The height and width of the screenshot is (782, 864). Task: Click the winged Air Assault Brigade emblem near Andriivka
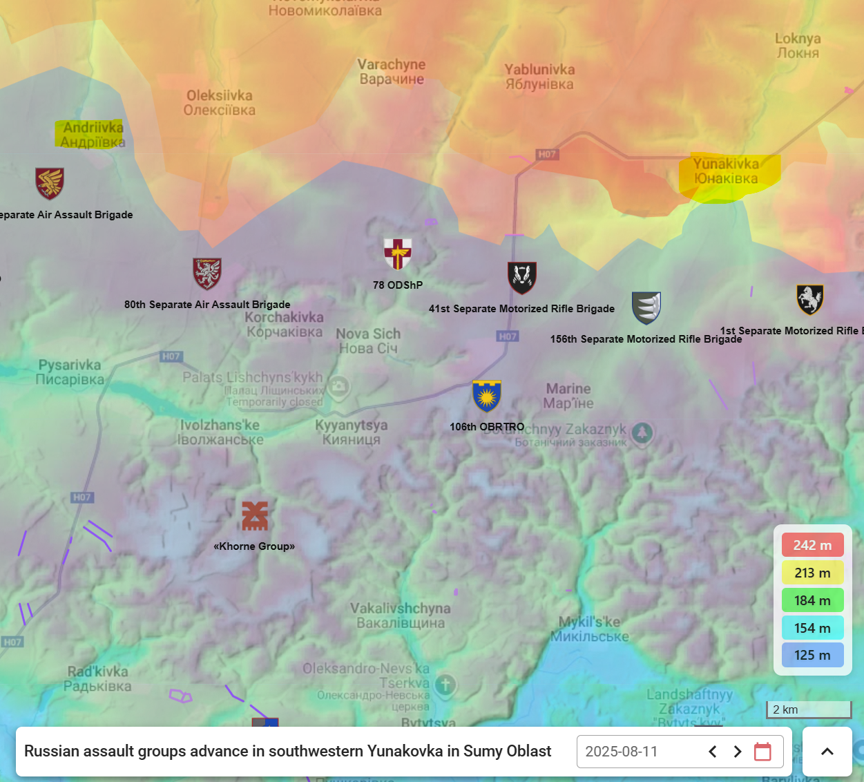(x=50, y=184)
